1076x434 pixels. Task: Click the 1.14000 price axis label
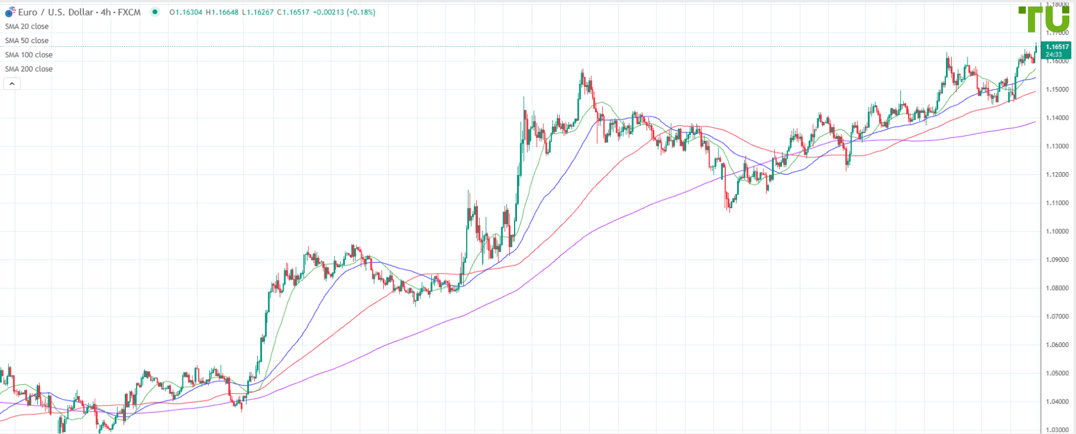(x=1057, y=118)
